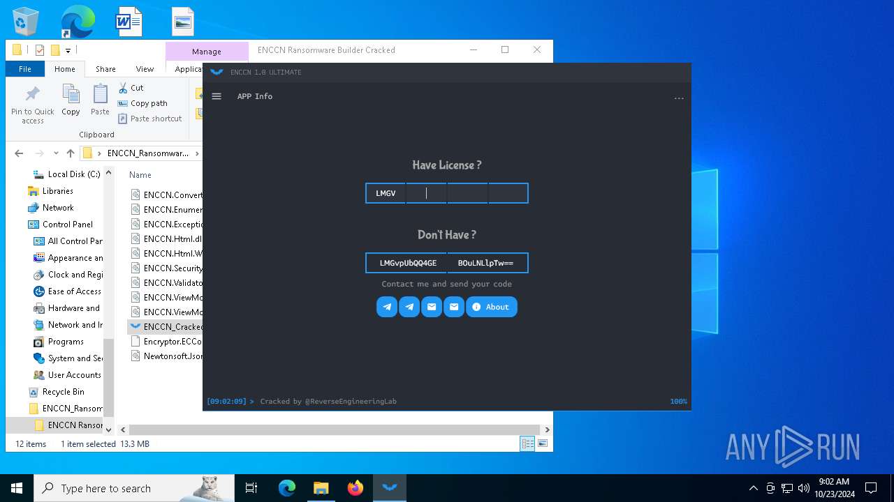
Task: Sort by the Name column header
Action: [x=140, y=175]
